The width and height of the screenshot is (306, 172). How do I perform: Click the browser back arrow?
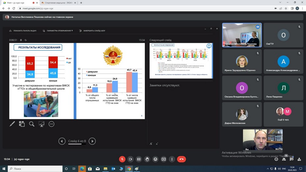4,8
